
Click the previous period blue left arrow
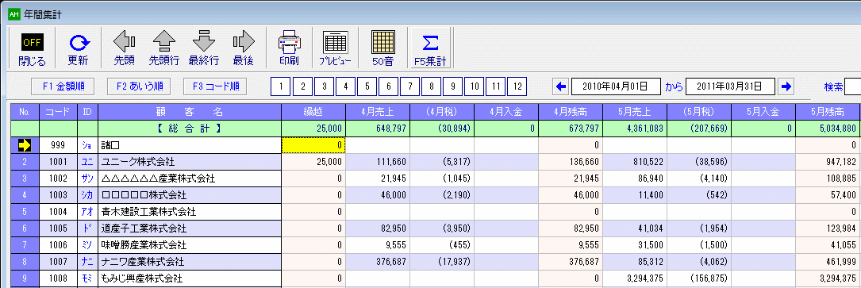tap(561, 86)
